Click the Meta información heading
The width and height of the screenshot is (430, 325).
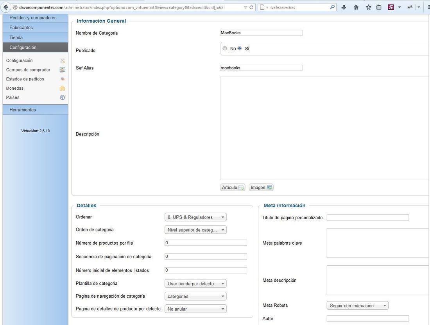[x=284, y=205]
